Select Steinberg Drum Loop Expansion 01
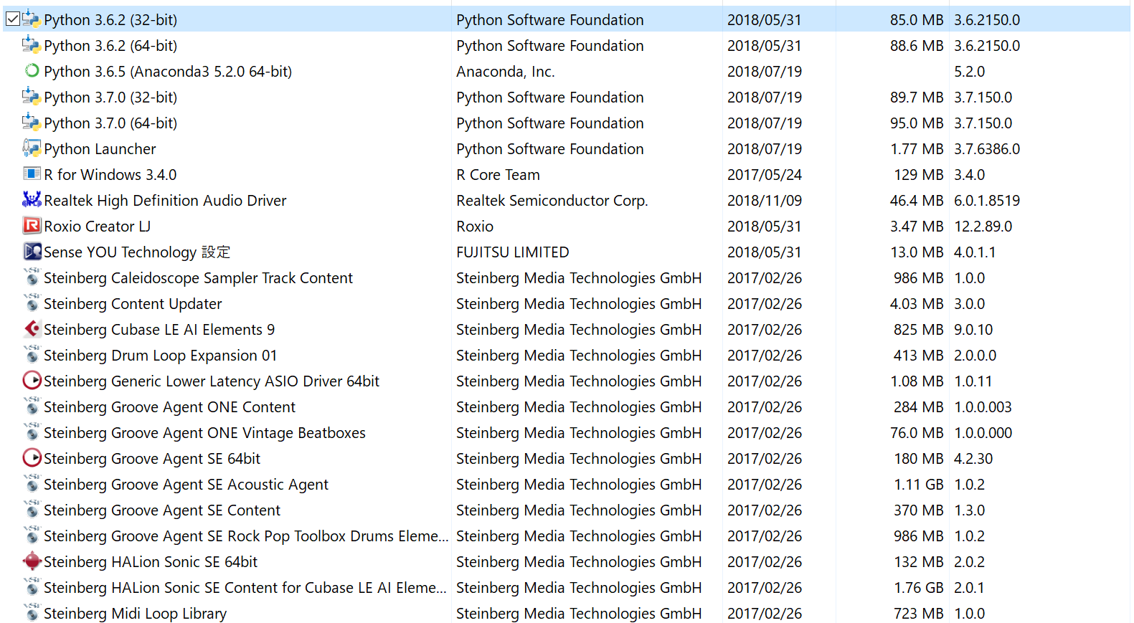 [160, 356]
